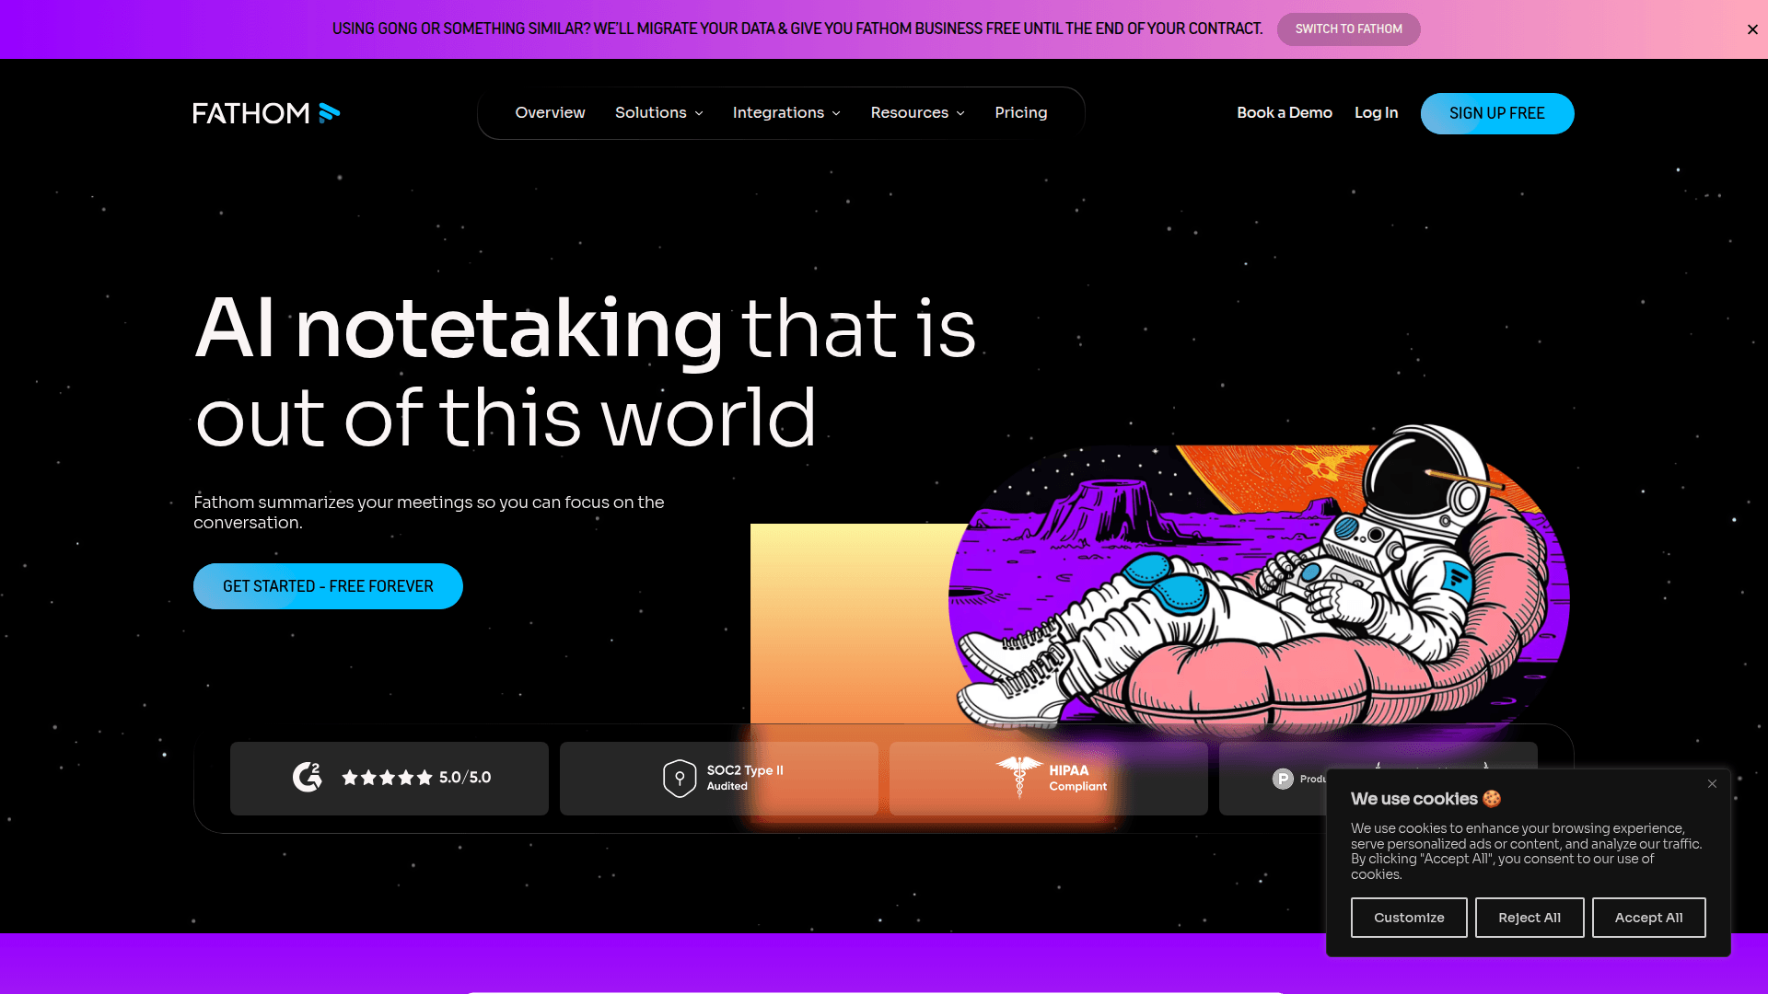This screenshot has width=1768, height=994.
Task: Expand the Resources dropdown menu
Action: tap(917, 112)
